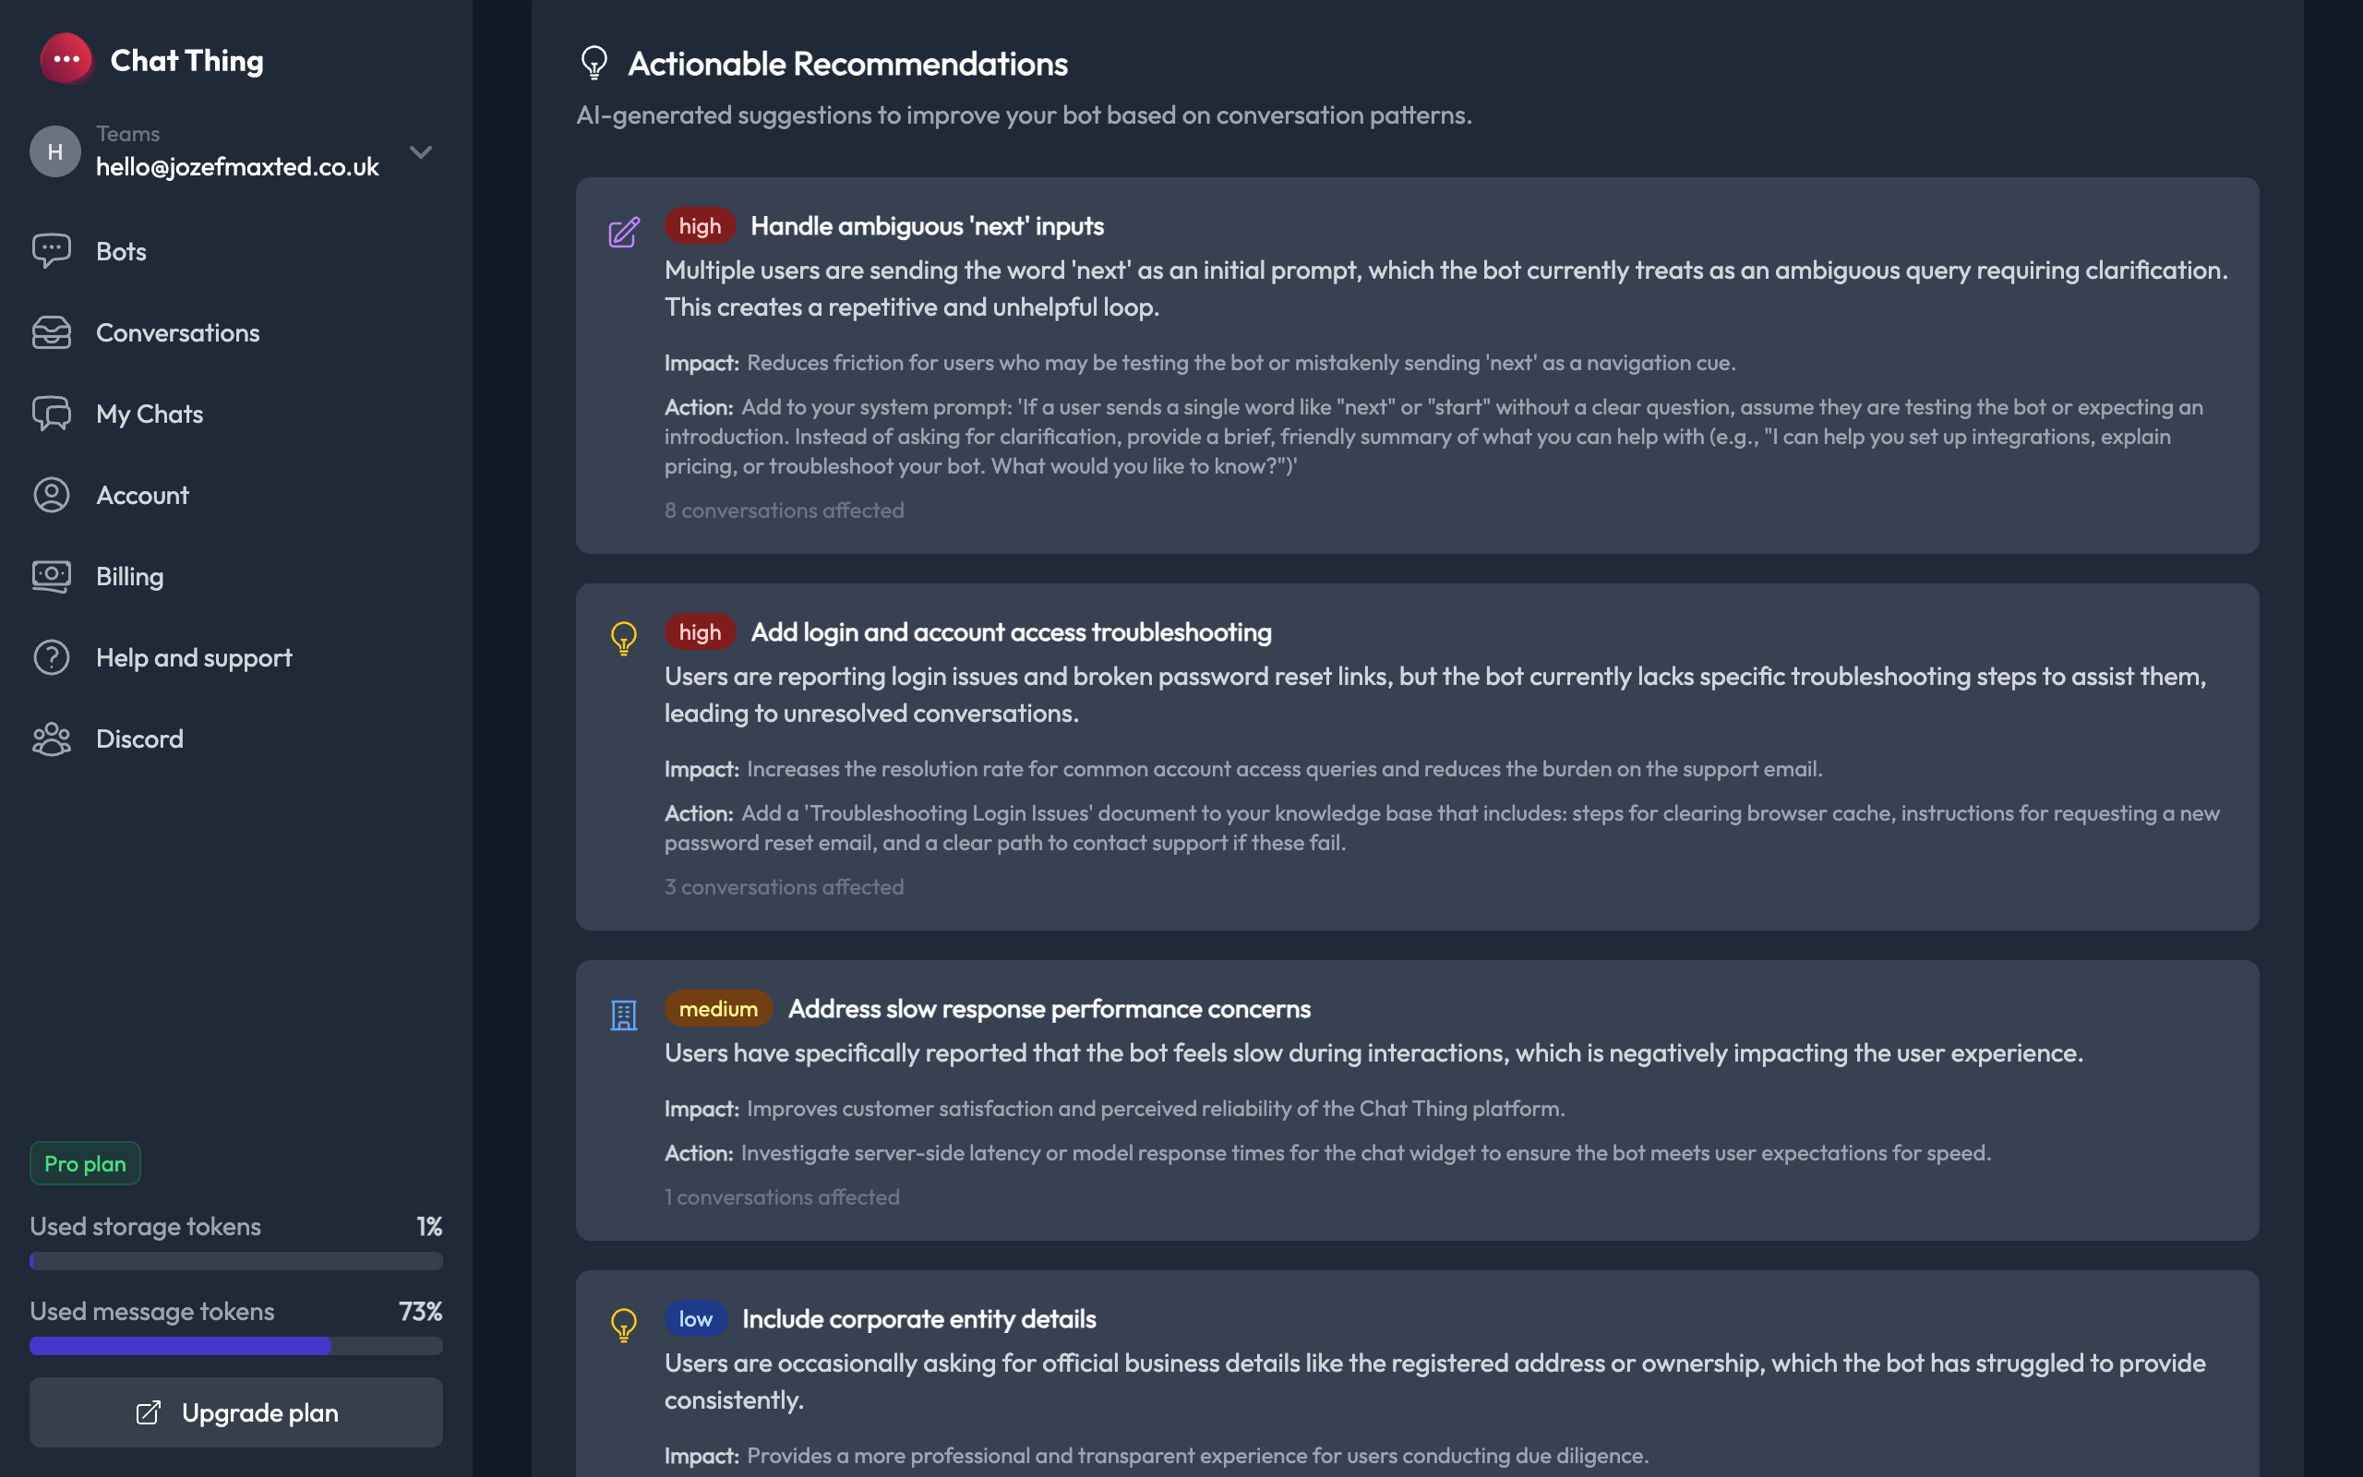Click the Pro plan badge
Image resolution: width=2363 pixels, height=1477 pixels.
tap(84, 1163)
